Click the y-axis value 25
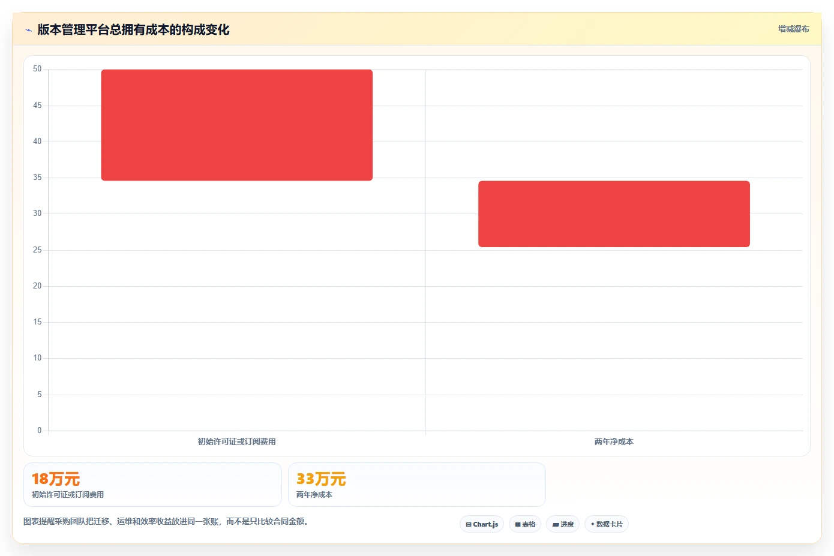 point(37,250)
